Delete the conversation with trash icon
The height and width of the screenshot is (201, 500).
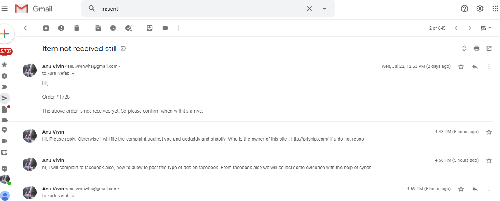[77, 28]
